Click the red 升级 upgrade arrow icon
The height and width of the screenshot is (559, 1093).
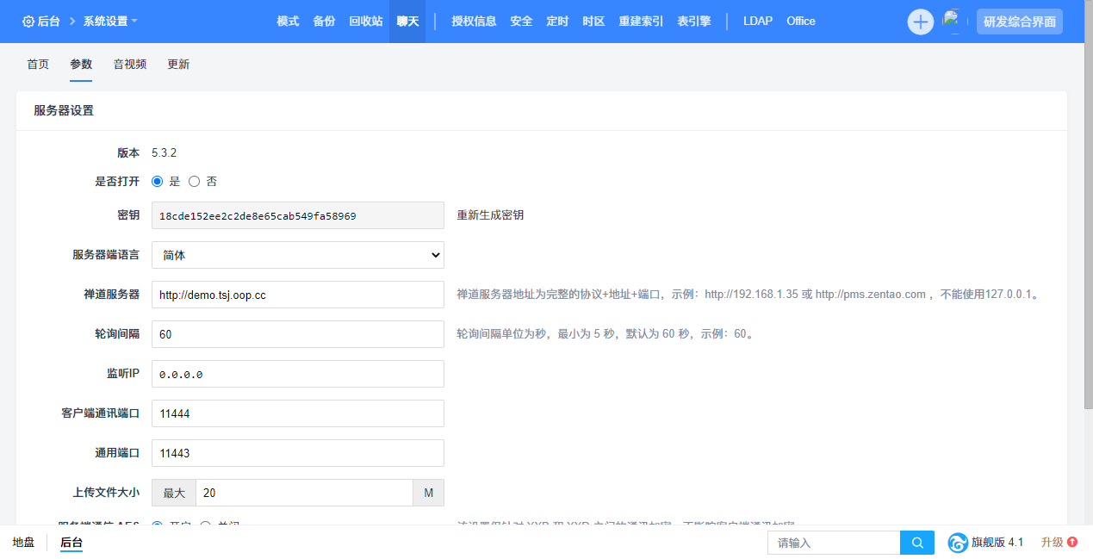(x=1072, y=543)
